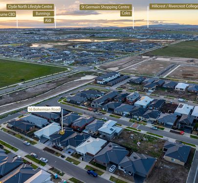The image size is (198, 183).
Task: Click the Clyde North Lifestyle Centre label
Action: pos(30,7)
